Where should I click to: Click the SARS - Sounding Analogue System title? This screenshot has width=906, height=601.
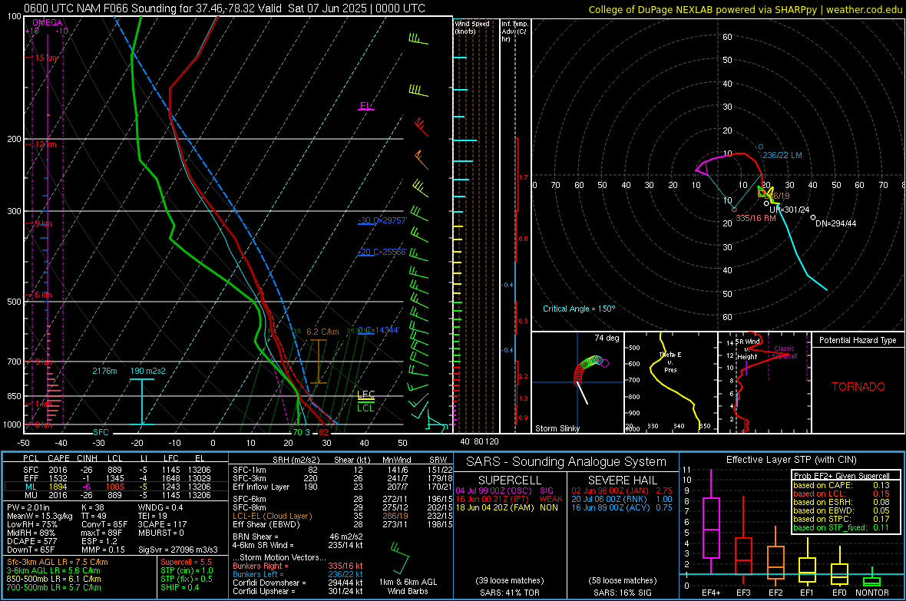(x=567, y=462)
